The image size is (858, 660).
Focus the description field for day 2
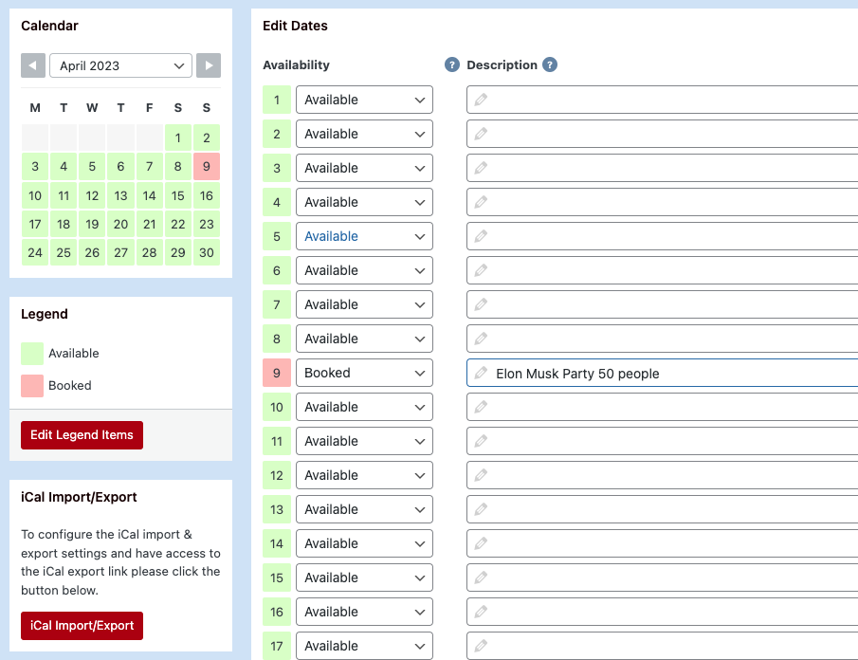662,134
